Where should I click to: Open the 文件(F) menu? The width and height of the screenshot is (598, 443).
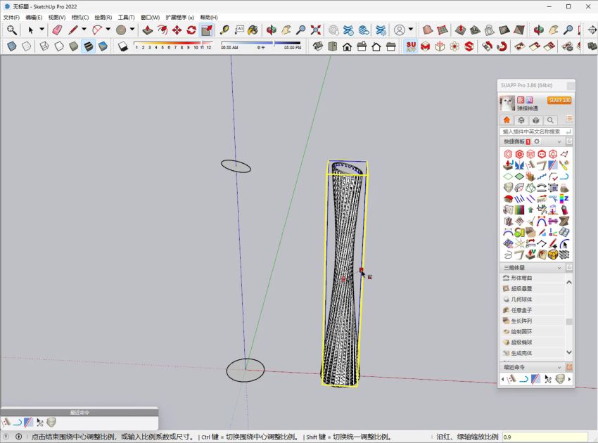[x=11, y=17]
